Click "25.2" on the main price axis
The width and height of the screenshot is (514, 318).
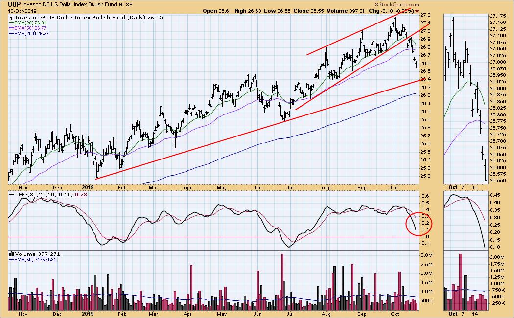click(x=425, y=176)
